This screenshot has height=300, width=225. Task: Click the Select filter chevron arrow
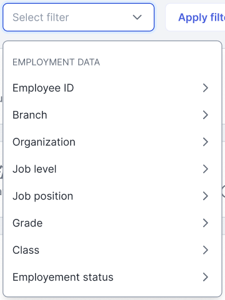pos(137,17)
